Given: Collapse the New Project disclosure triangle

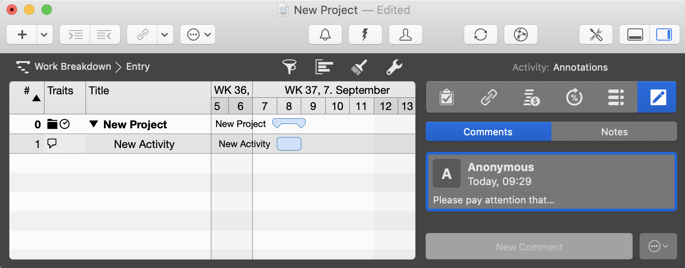Looking at the screenshot, I should (93, 124).
